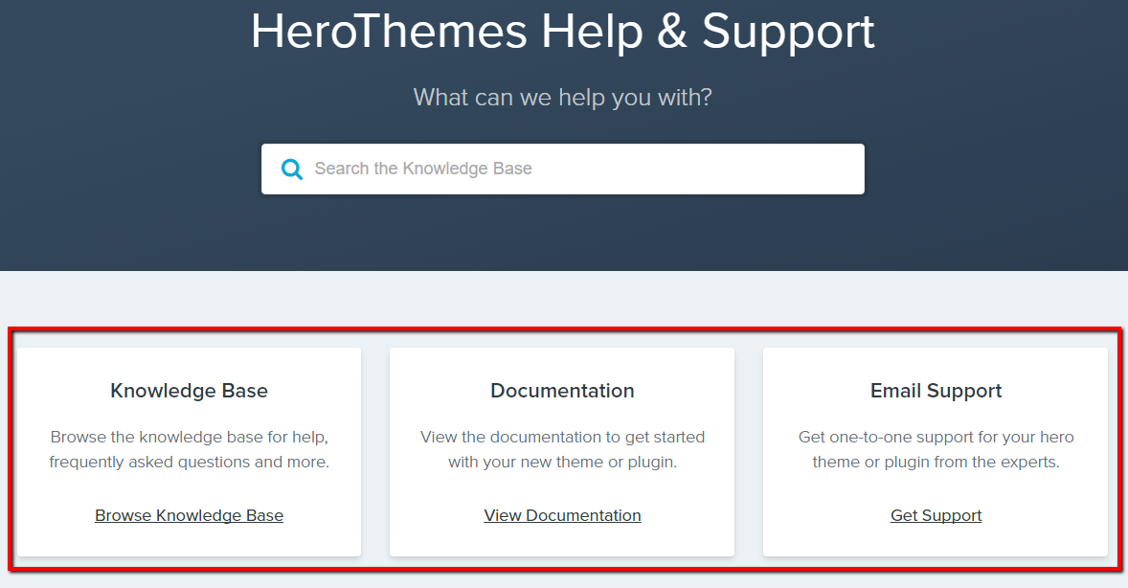Focus the Search the Knowledge Base field

(562, 170)
